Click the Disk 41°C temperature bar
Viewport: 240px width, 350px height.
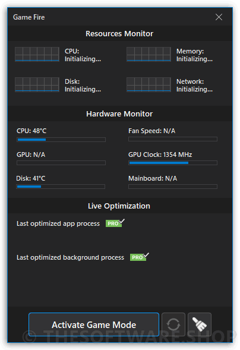[61, 187]
